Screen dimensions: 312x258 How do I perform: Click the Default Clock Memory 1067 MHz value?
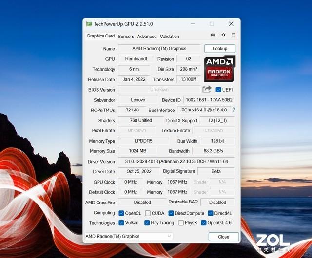tap(177, 192)
